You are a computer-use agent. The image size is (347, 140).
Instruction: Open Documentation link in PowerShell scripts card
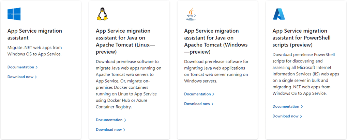coord(287,106)
